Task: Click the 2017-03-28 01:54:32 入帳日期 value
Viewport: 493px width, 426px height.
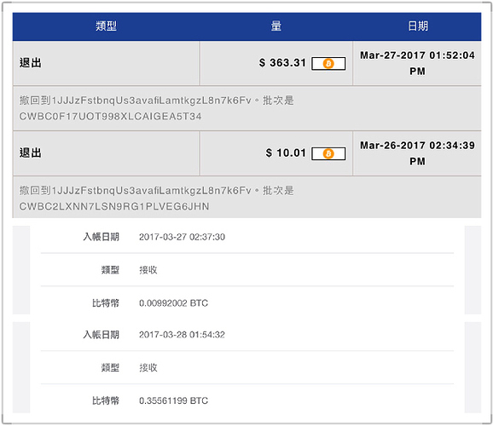Action: [x=182, y=335]
